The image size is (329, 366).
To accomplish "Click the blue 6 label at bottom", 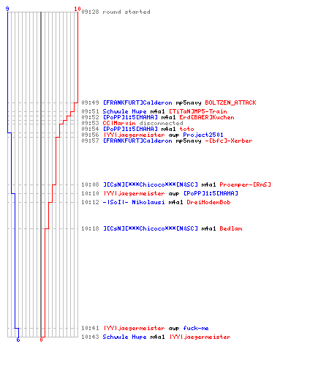I will (x=18, y=340).
